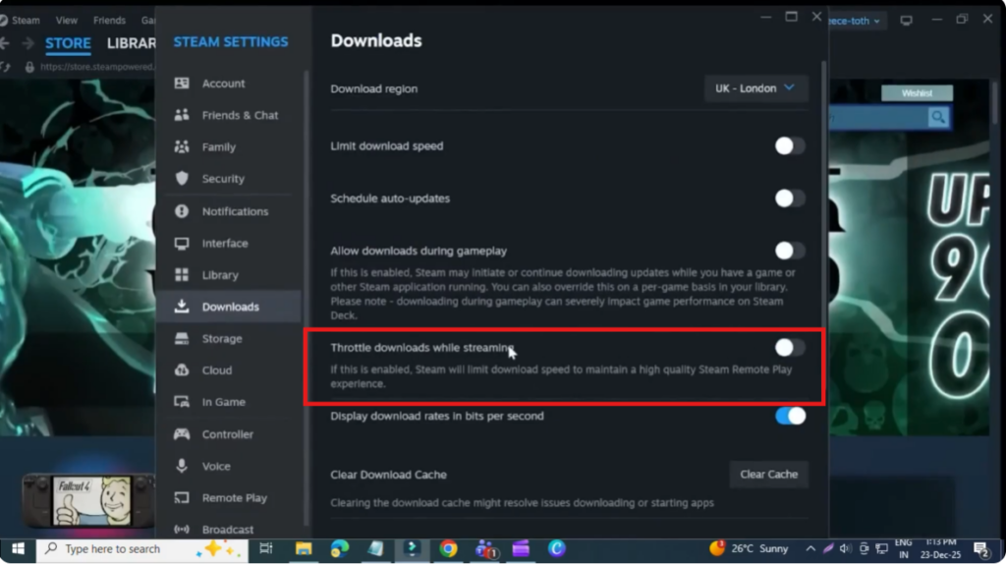Click the Steam forward navigation arrow
This screenshot has height=565, width=1006.
[x=28, y=43]
